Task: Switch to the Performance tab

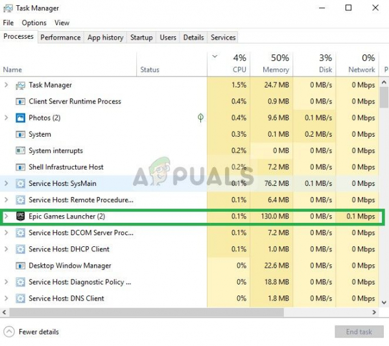Action: click(x=60, y=38)
